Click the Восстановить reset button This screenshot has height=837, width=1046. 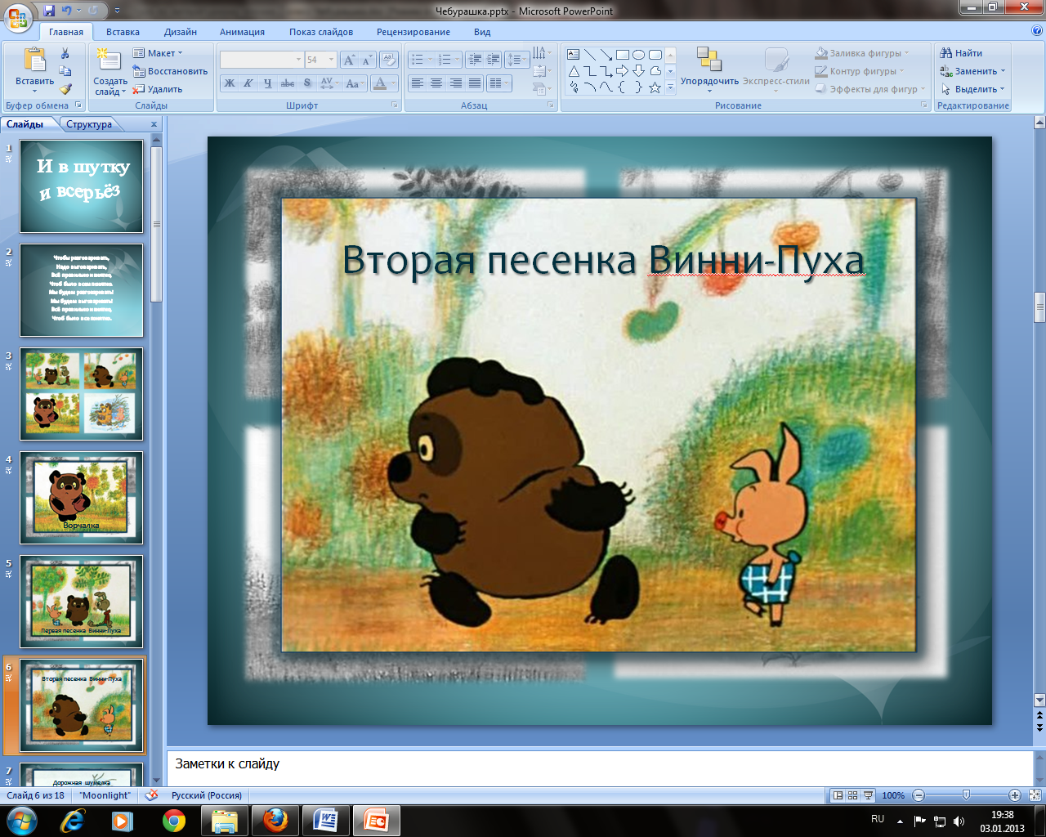coord(171,71)
